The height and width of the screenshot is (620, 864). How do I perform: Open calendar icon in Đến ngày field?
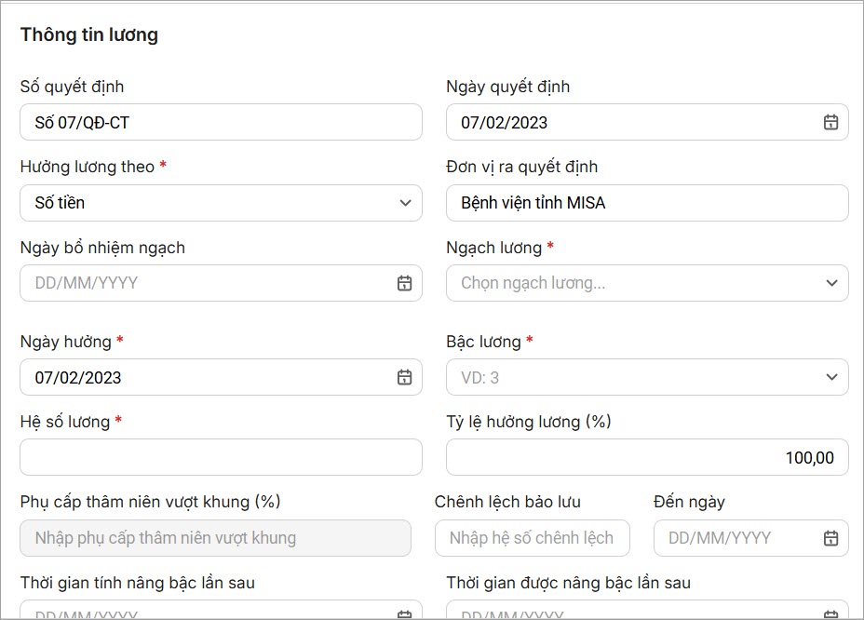tap(830, 538)
